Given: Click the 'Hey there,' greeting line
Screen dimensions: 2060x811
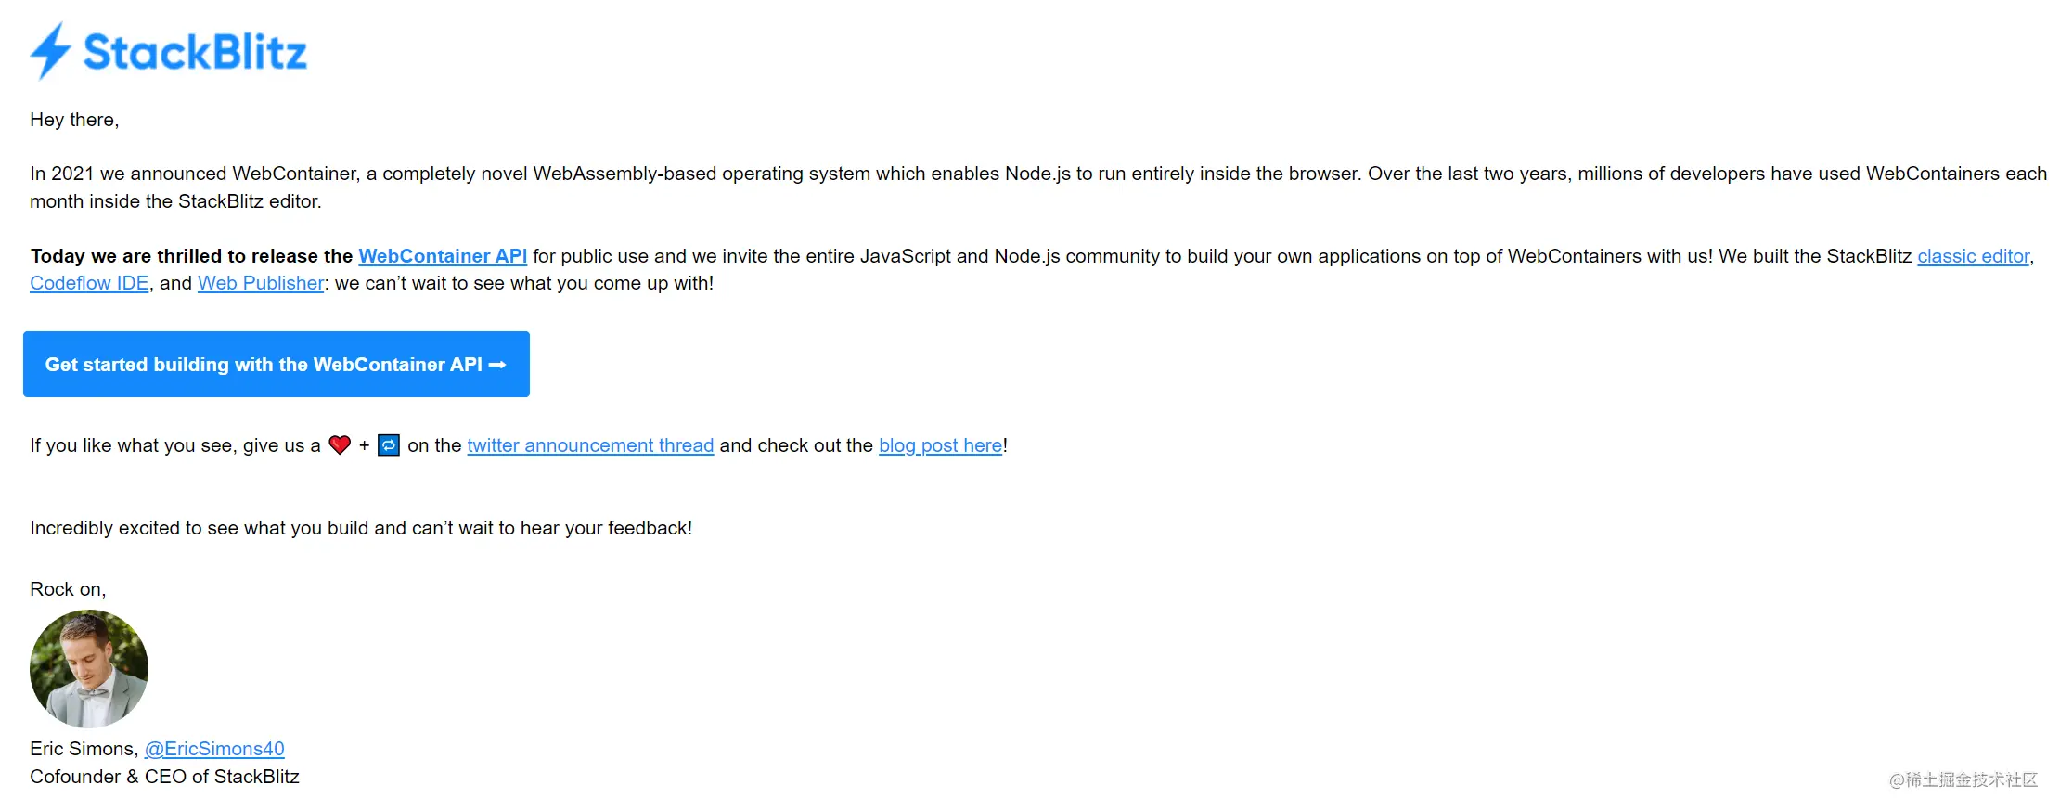Looking at the screenshot, I should pyautogui.click(x=74, y=120).
